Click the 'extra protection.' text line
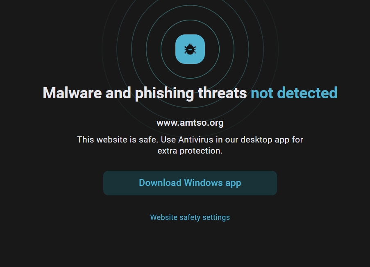This screenshot has height=267, width=370. pyautogui.click(x=190, y=151)
